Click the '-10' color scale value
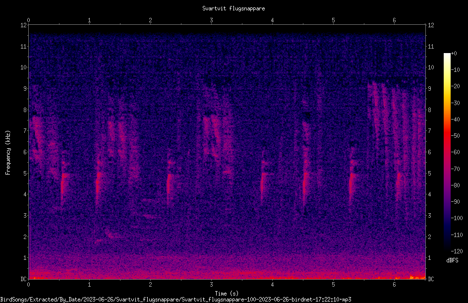 coord(456,70)
